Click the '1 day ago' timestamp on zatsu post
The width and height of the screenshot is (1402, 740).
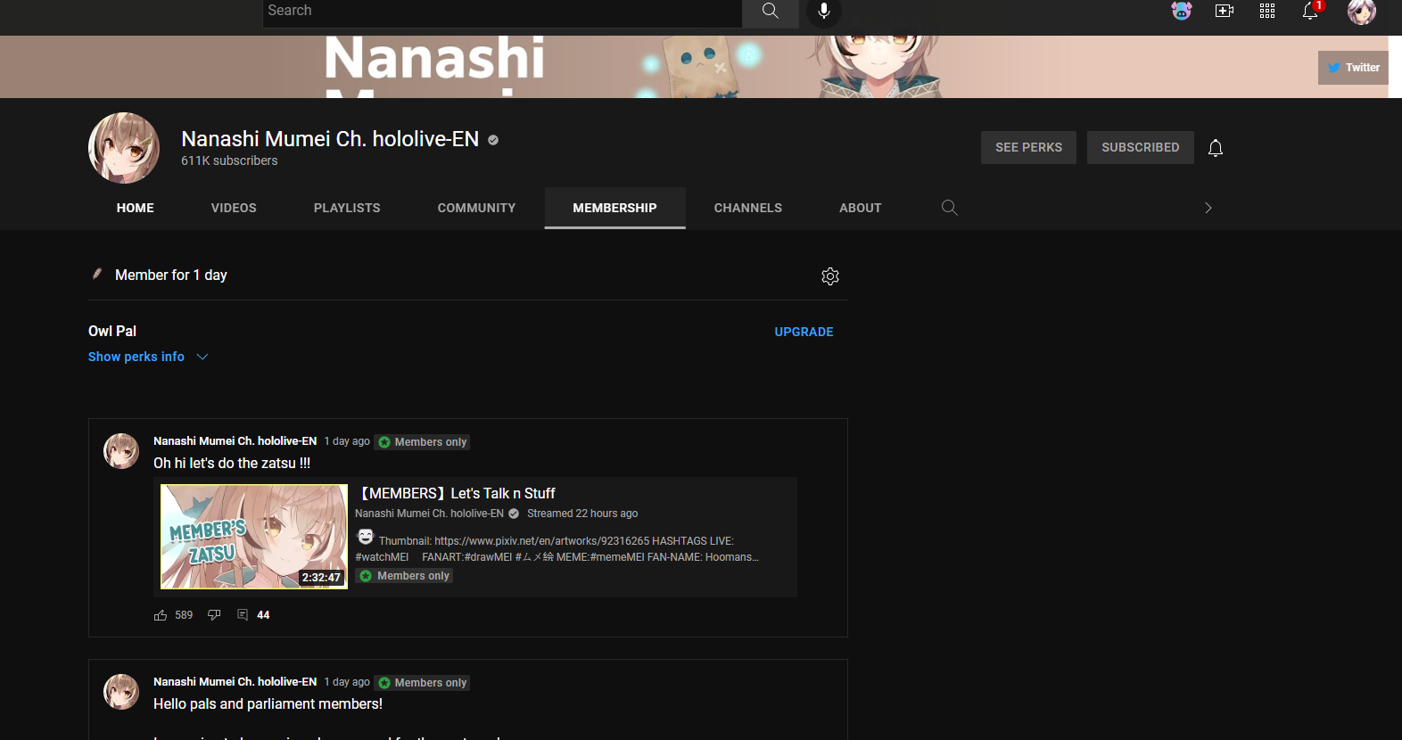pos(347,441)
